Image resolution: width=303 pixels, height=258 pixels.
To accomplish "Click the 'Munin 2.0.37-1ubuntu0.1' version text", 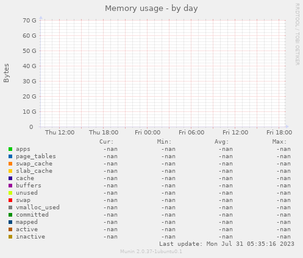I will click(151, 251).
